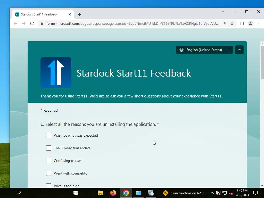
Task: Check 'Went with competitor'
Action: [x=49, y=173]
